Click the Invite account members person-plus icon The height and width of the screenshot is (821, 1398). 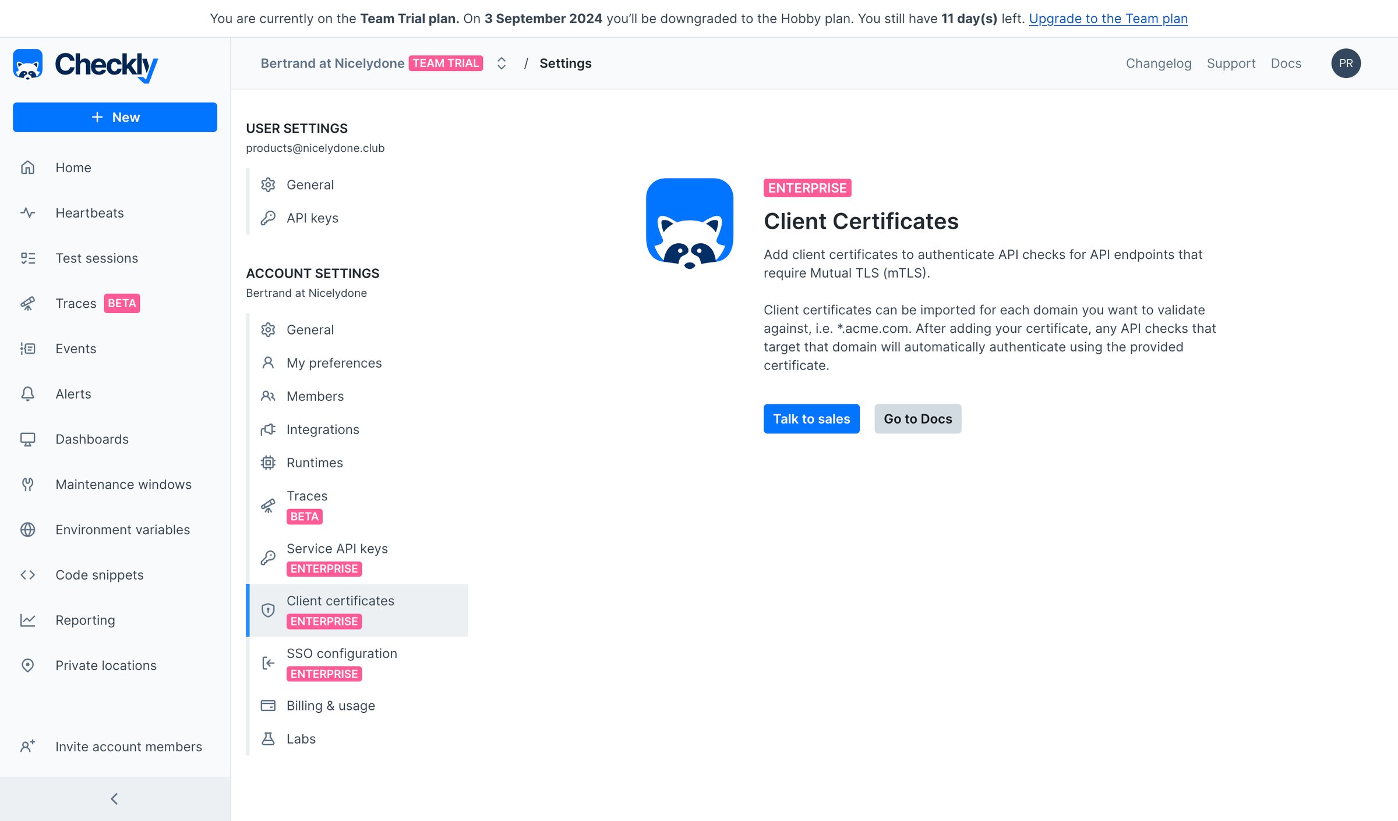[x=27, y=747]
